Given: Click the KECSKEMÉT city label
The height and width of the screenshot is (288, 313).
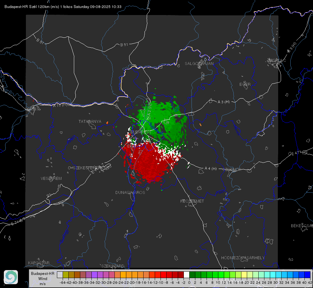Looking at the screenshot, I should [x=192, y=201].
